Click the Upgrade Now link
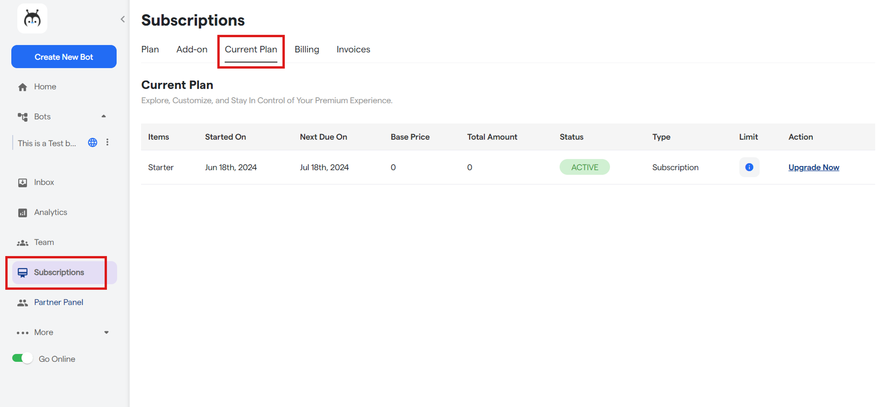 pyautogui.click(x=813, y=167)
